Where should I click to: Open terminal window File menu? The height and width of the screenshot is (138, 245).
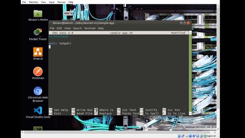[52, 28]
